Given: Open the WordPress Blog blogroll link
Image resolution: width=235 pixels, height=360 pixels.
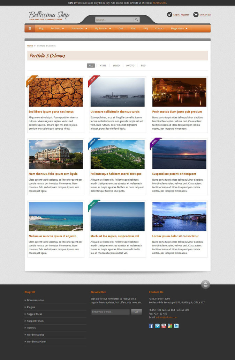Looking at the screenshot, I should pos(36,335).
